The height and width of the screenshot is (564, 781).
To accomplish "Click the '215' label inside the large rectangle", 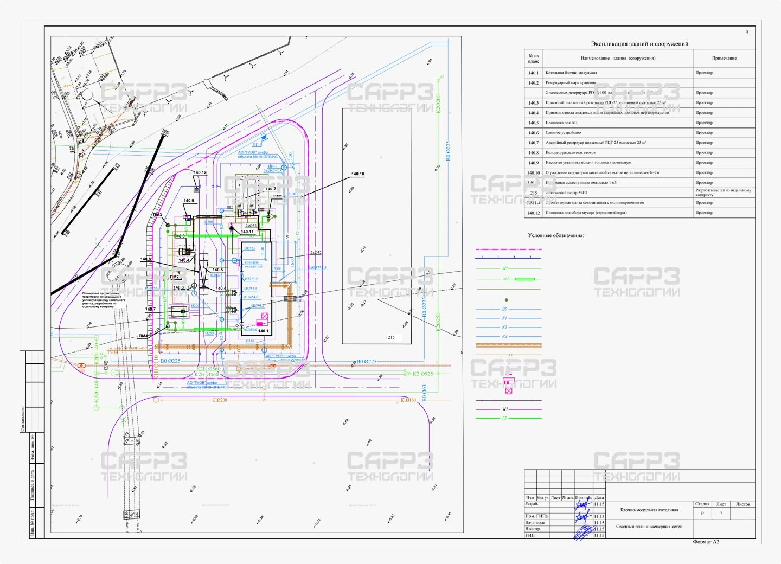I will 391,337.
